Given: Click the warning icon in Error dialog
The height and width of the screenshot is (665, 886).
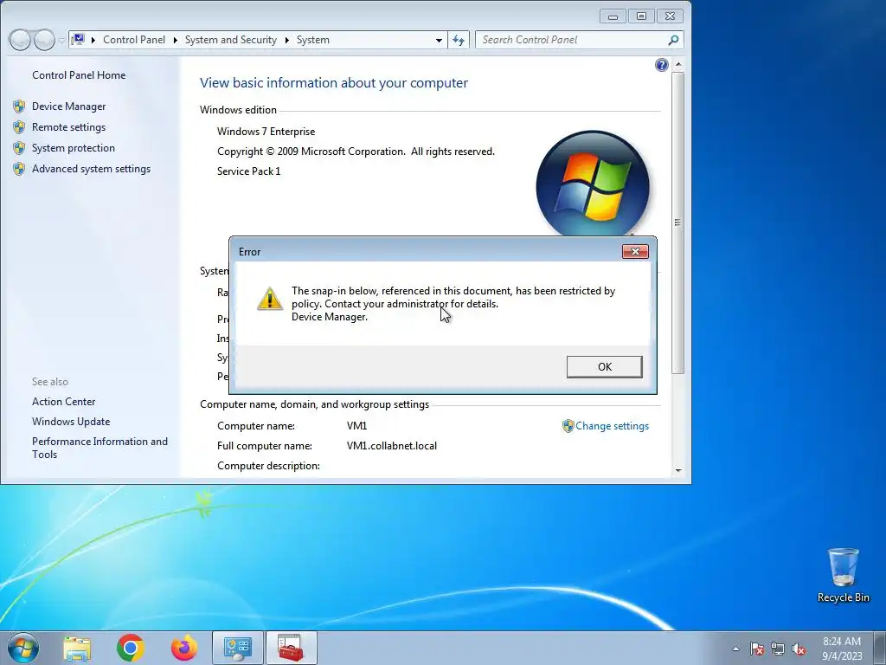Looking at the screenshot, I should pyautogui.click(x=270, y=298).
